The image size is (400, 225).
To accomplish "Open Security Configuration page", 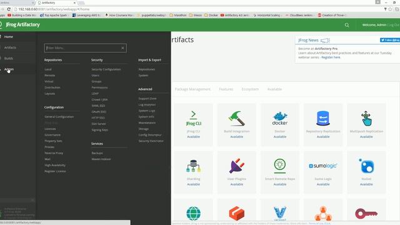I will pyautogui.click(x=106, y=69).
